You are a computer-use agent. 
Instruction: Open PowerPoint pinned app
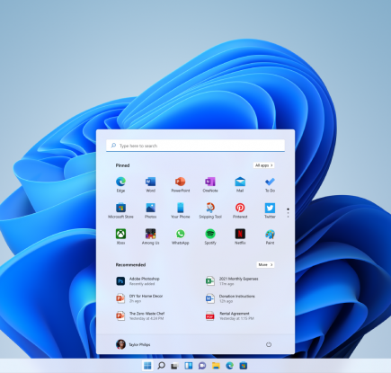coord(181,184)
